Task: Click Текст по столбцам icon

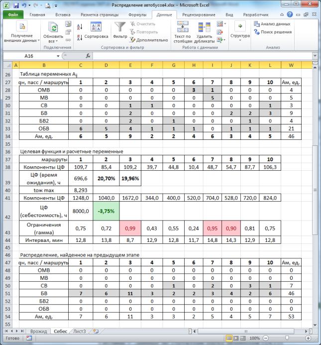Action: [x=183, y=27]
